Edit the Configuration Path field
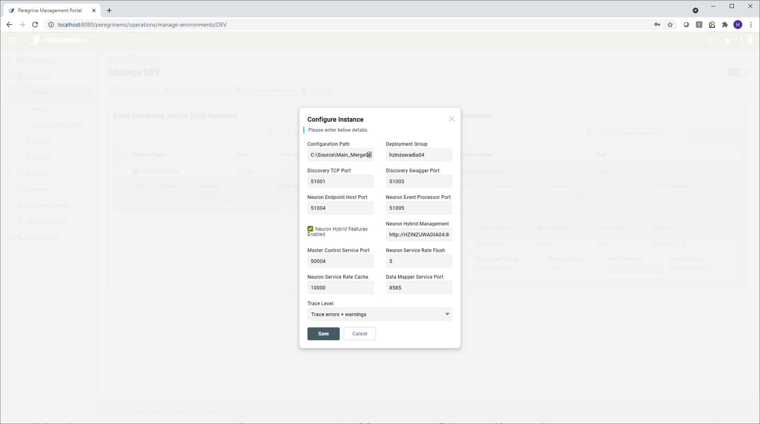 click(341, 155)
